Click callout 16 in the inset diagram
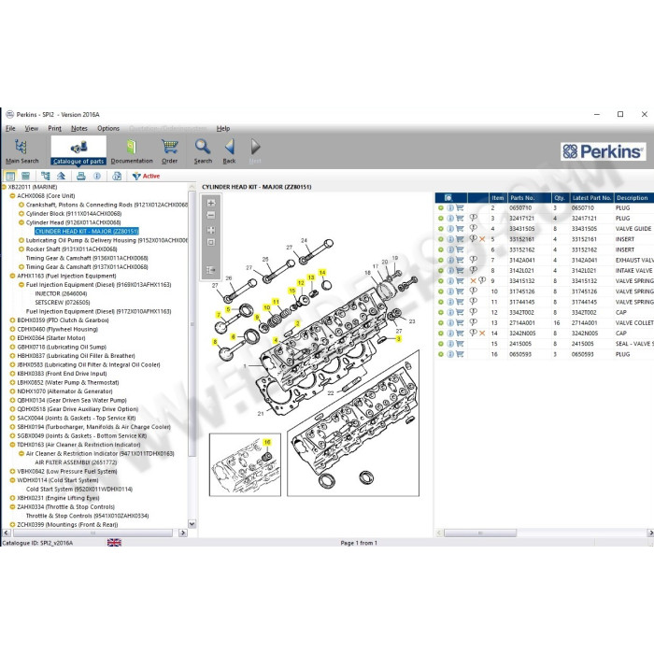The width and height of the screenshot is (654, 654). tap(267, 442)
